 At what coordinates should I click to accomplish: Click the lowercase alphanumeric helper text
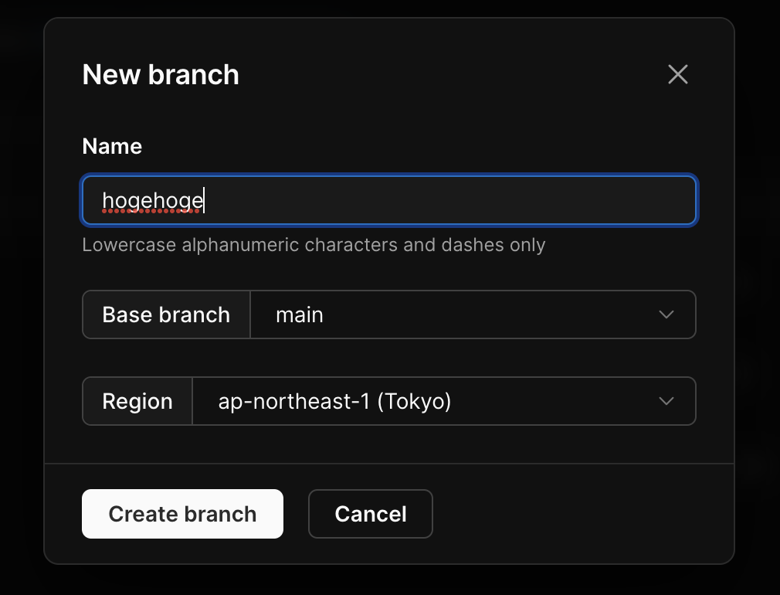[314, 246]
